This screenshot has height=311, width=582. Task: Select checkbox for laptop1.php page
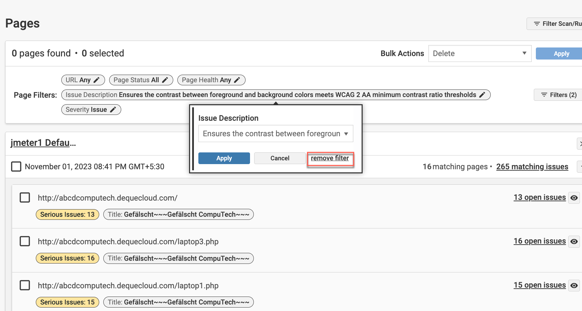[x=25, y=285]
